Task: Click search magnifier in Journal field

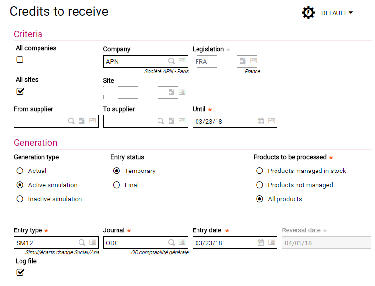Action: [x=172, y=243]
